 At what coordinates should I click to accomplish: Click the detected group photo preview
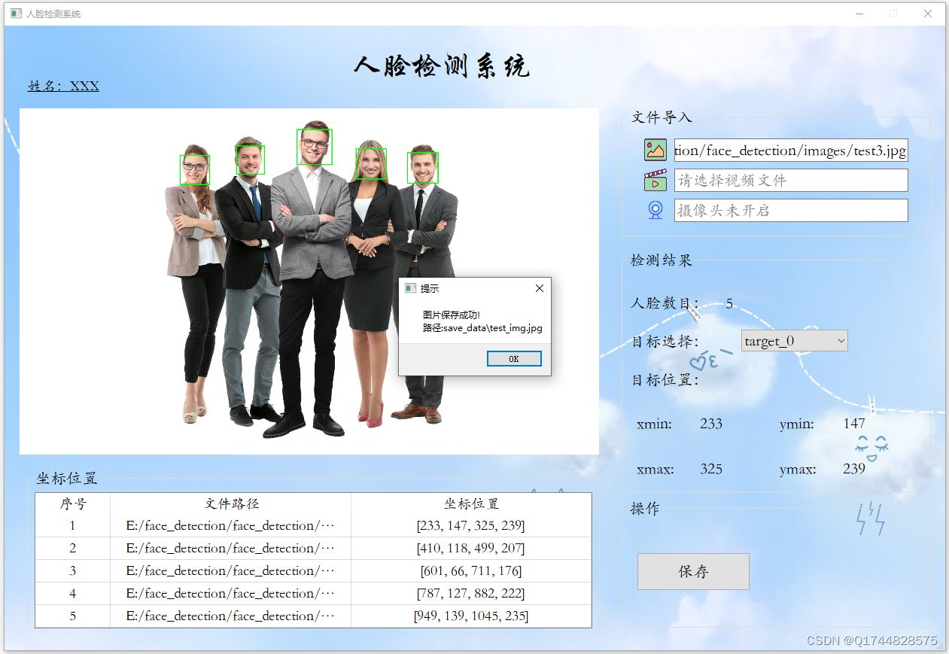coord(309,281)
